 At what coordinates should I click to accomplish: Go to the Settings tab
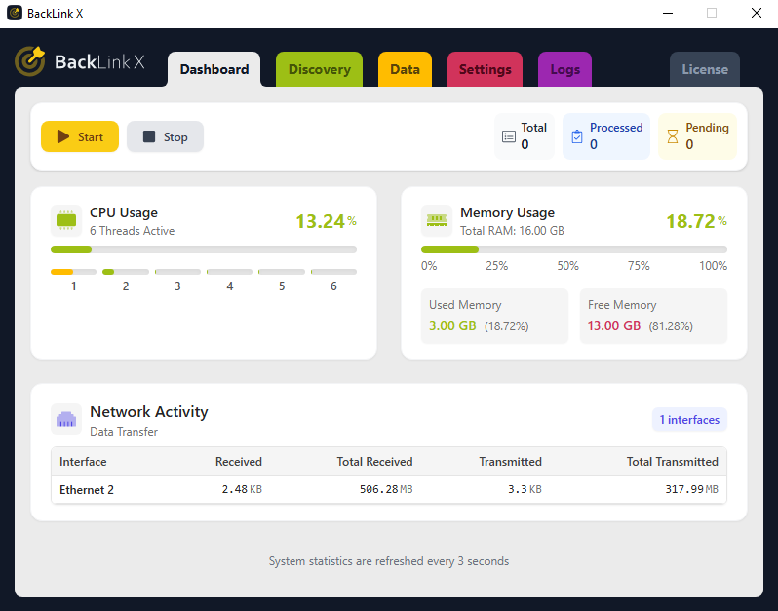pos(485,69)
